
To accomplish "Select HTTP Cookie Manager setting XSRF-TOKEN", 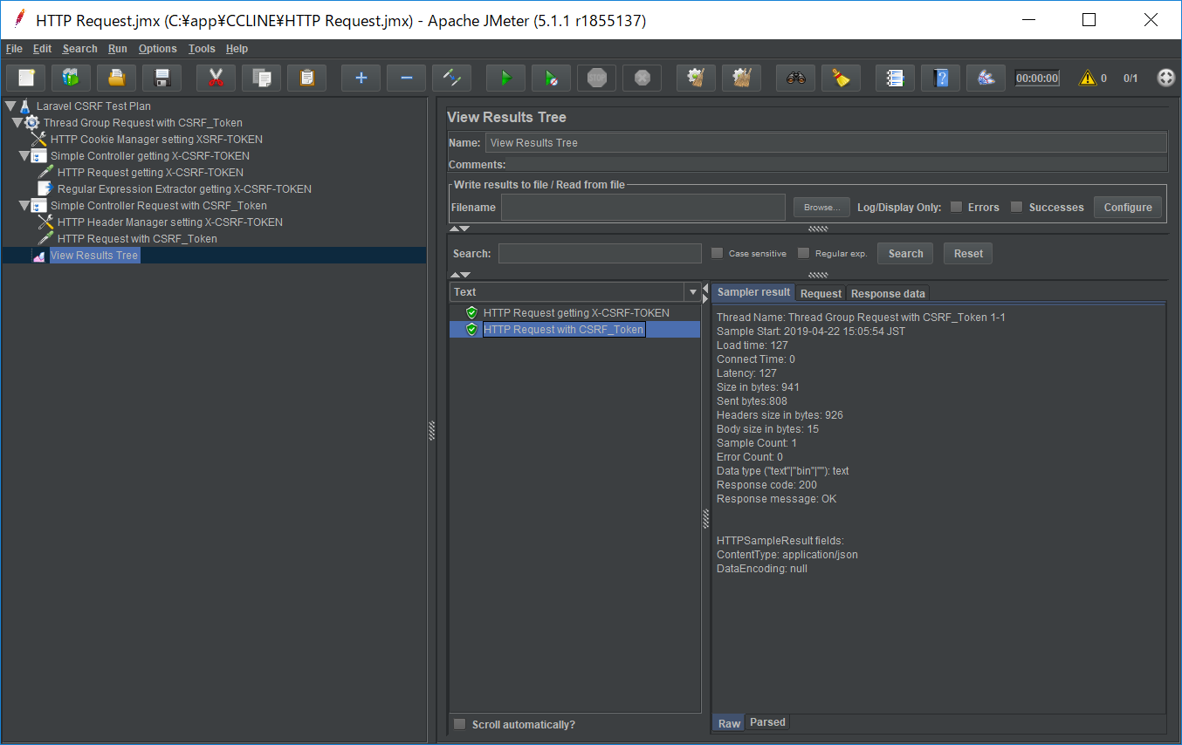I will [x=156, y=139].
